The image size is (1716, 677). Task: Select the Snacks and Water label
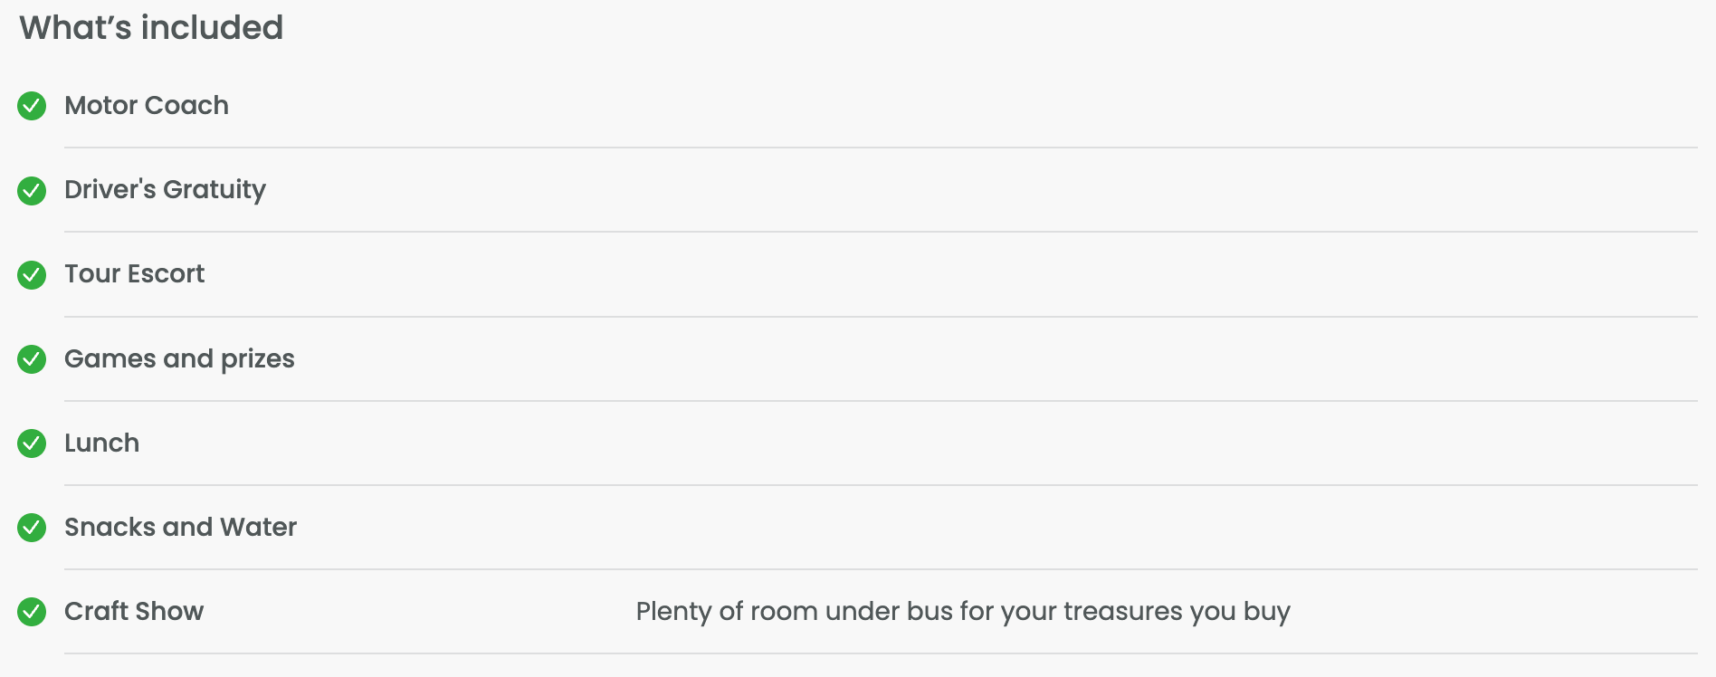pyautogui.click(x=180, y=527)
